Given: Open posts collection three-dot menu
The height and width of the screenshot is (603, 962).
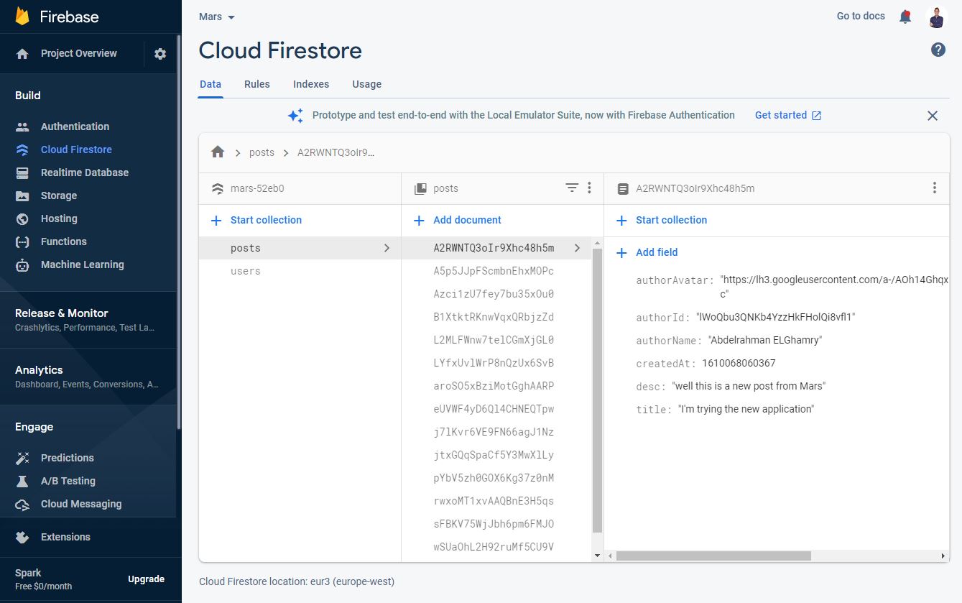Looking at the screenshot, I should [589, 188].
